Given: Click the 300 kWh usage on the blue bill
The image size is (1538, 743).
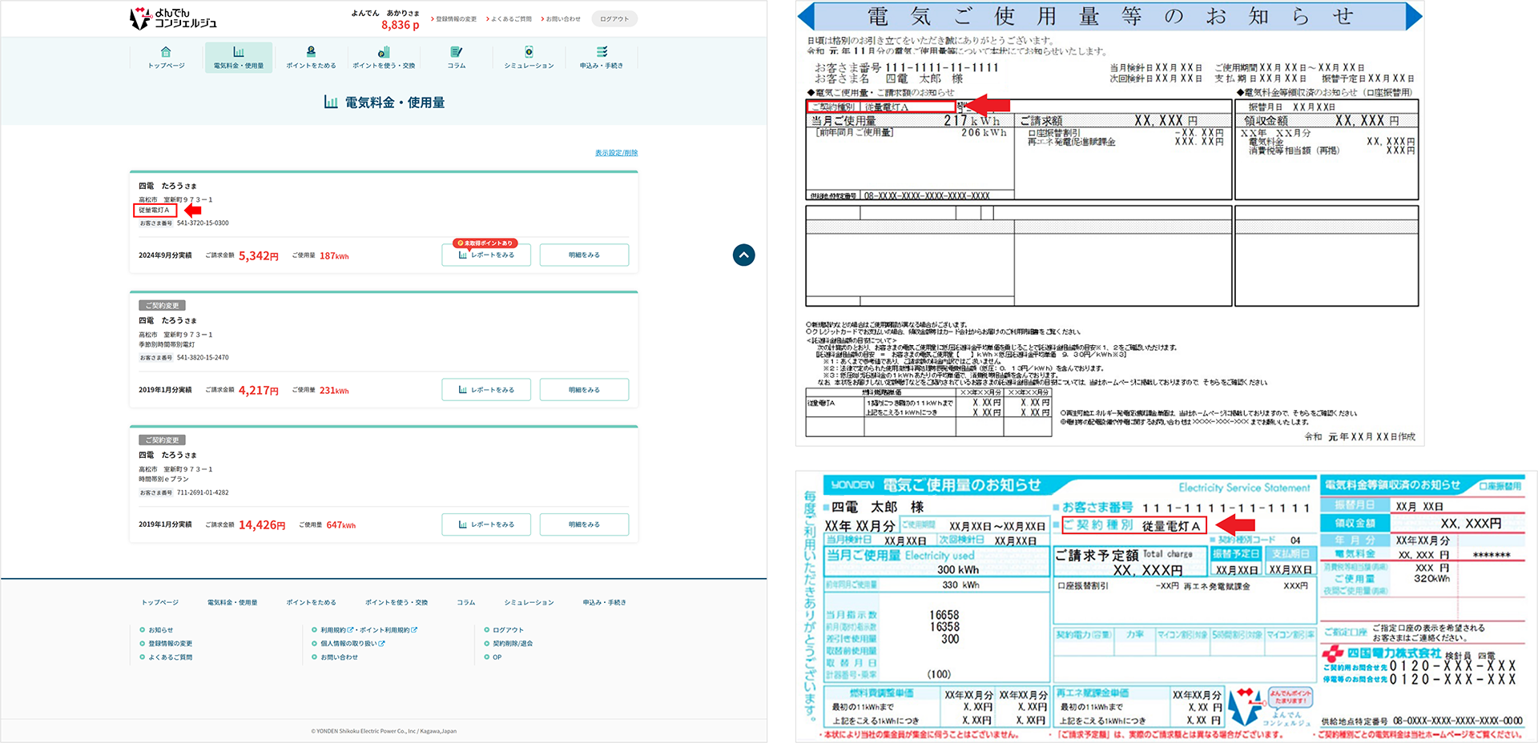Looking at the screenshot, I should click(958, 570).
